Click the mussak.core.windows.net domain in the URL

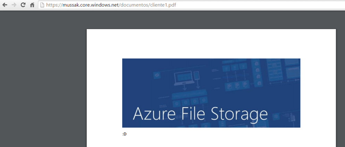pyautogui.click(x=91, y=5)
